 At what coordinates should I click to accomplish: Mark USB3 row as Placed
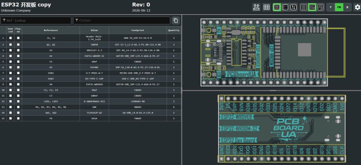pos(18,79)
